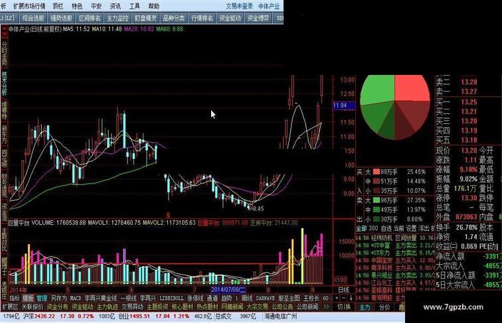Select the 画线 indicator
502x323 pixels.
tap(247, 298)
